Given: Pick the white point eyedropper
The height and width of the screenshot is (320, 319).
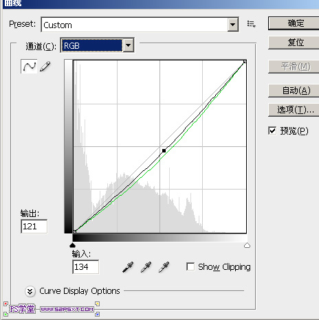Looking at the screenshot, I should click(x=164, y=267).
